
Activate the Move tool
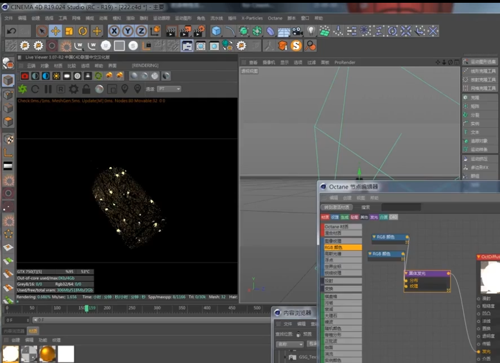[56, 31]
